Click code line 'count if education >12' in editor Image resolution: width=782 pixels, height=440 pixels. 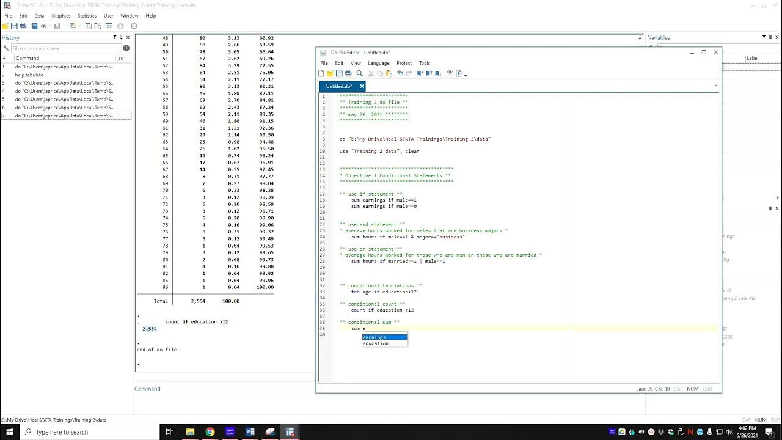pos(382,310)
